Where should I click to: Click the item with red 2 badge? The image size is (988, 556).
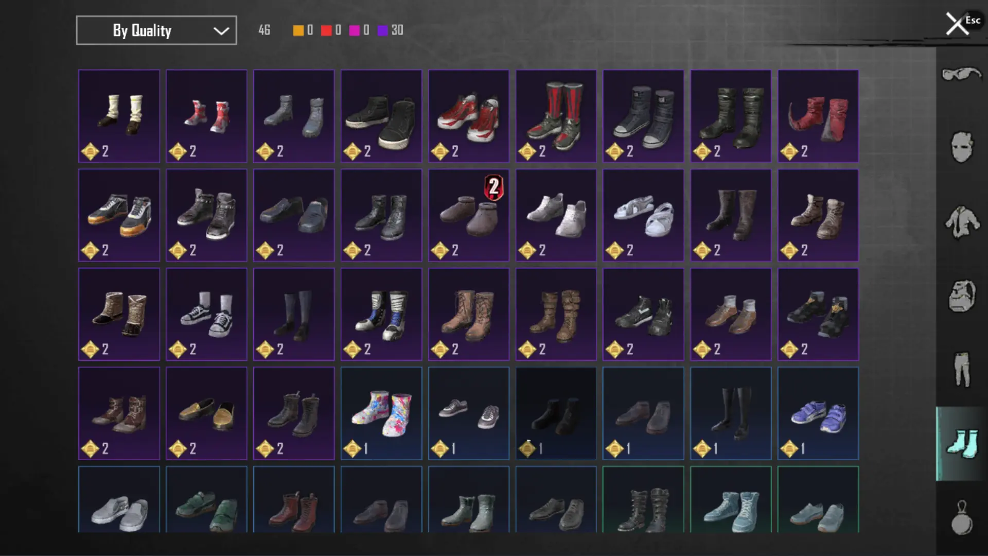point(469,215)
